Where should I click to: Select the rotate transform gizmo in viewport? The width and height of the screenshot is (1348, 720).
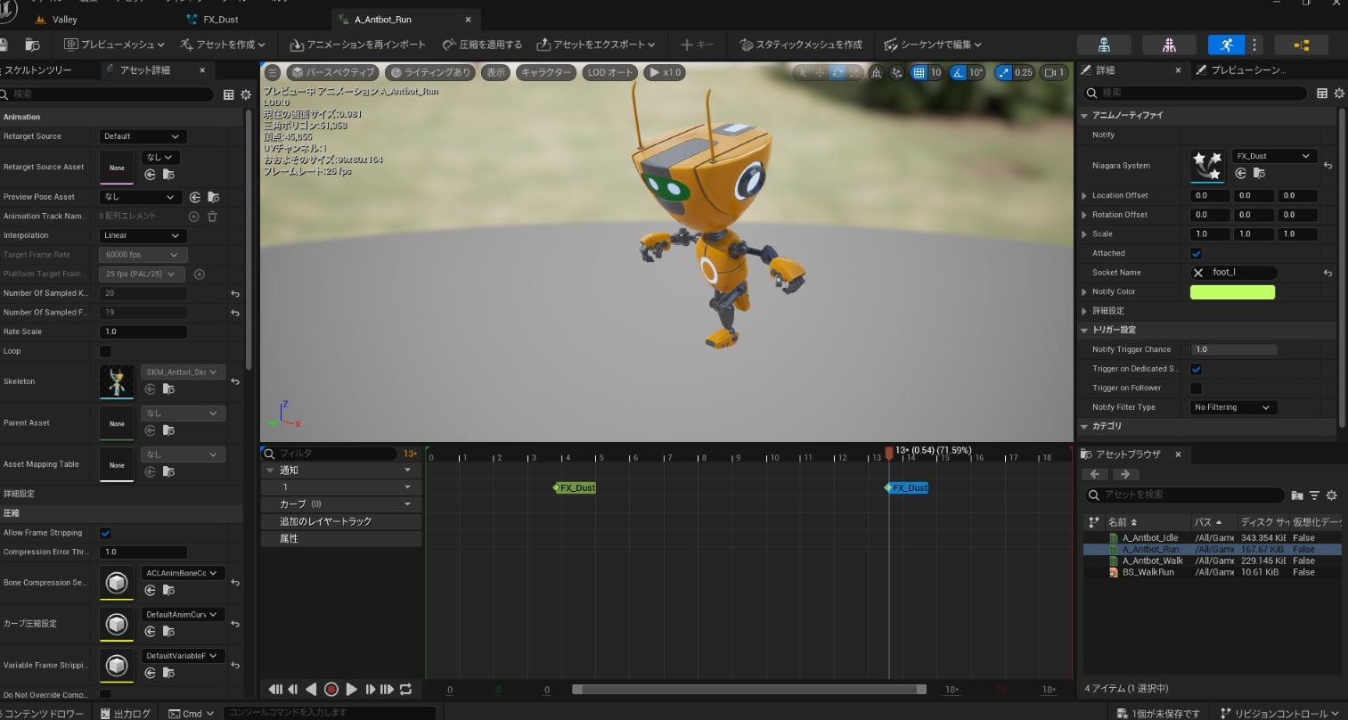(837, 73)
